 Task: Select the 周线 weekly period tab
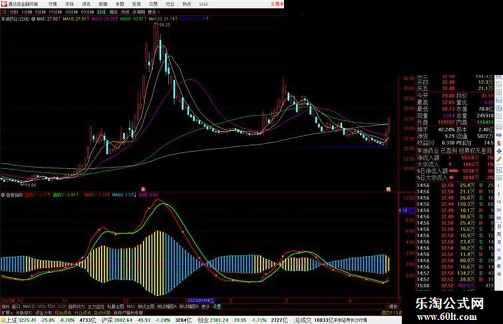[113, 12]
